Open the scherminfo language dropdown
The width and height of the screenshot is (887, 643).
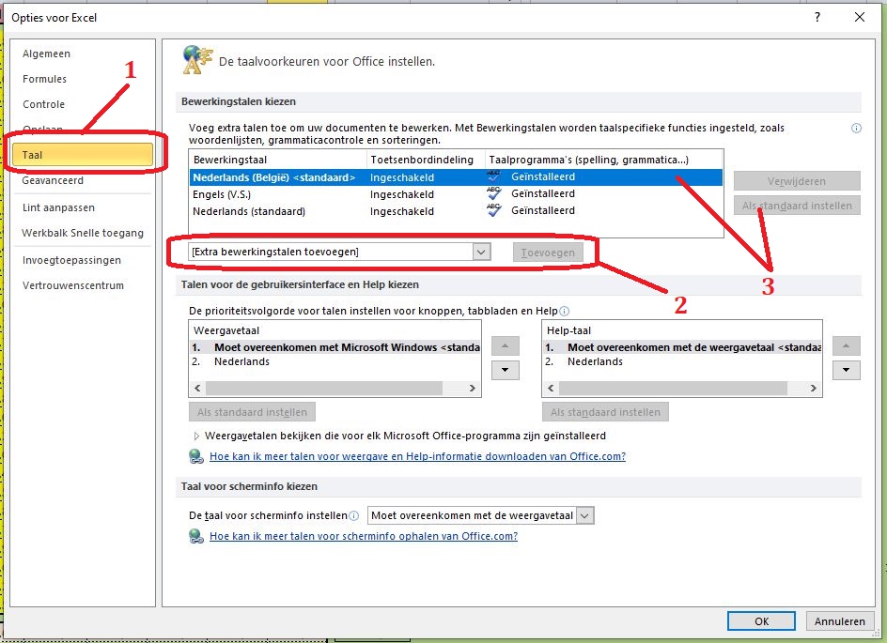coord(584,515)
